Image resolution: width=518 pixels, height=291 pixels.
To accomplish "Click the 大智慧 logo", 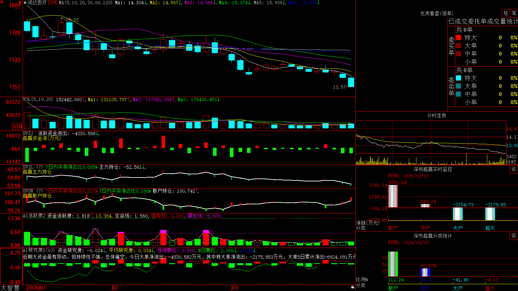I will (10, 288).
